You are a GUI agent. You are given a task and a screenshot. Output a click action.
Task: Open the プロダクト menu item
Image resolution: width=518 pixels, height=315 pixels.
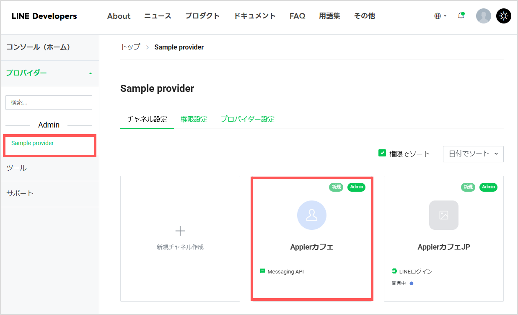pyautogui.click(x=202, y=16)
